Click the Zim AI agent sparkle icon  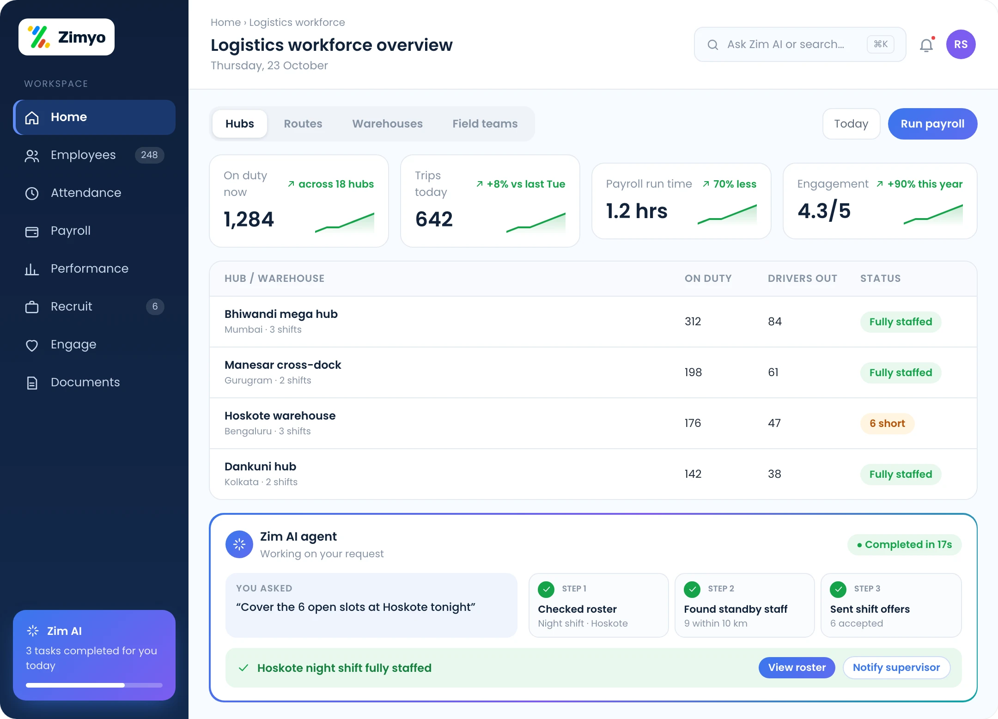click(x=239, y=544)
